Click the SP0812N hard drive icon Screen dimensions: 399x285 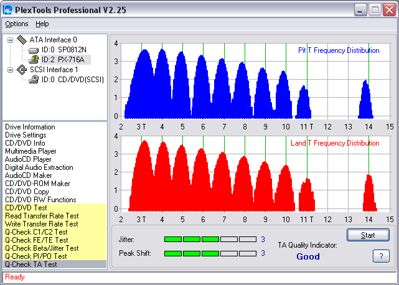coord(34,50)
